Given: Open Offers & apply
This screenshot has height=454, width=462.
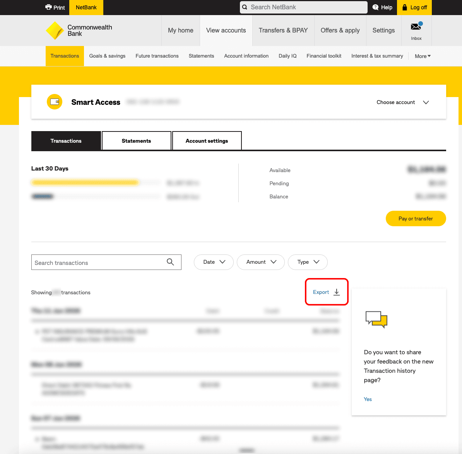Looking at the screenshot, I should (340, 30).
